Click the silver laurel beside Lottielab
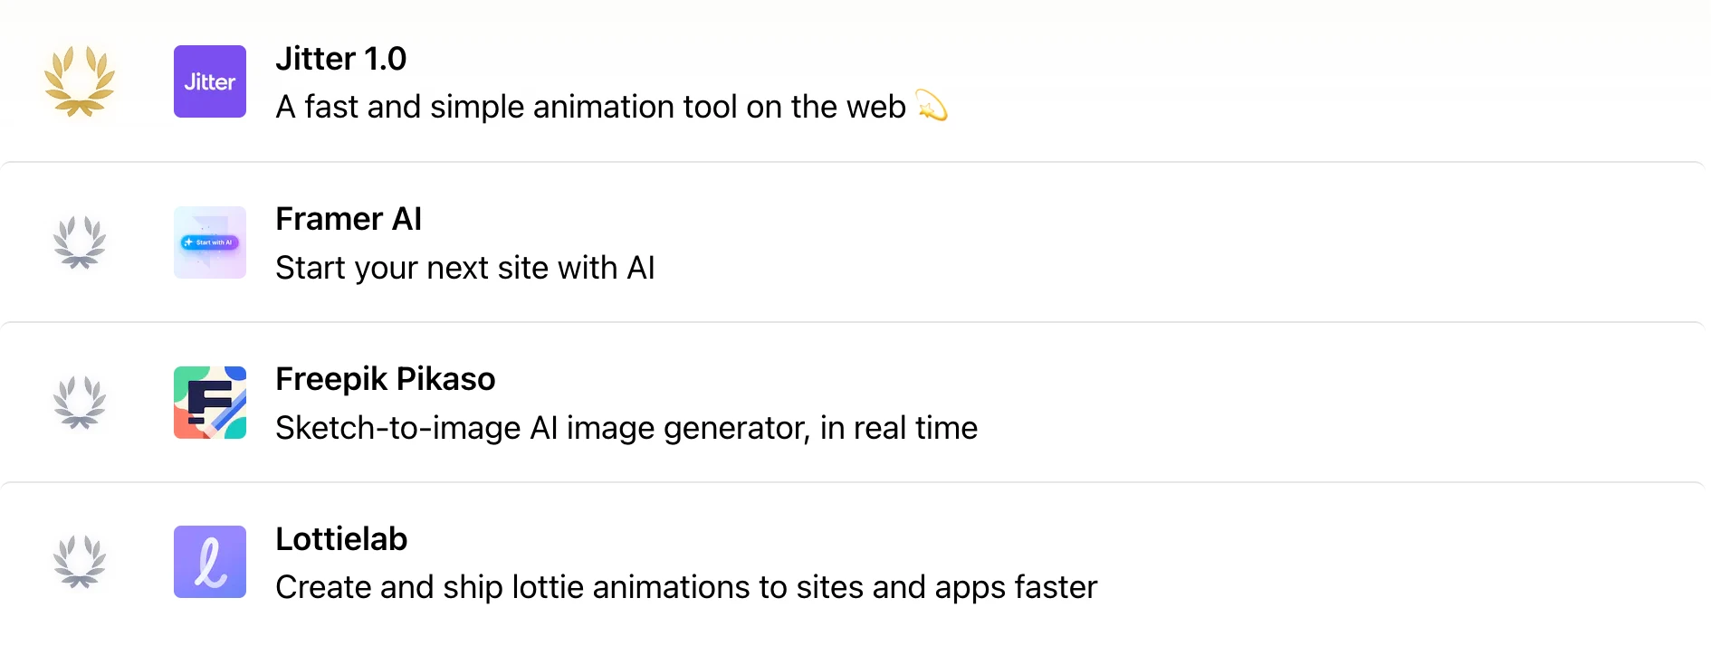This screenshot has height=655, width=1711. click(x=80, y=562)
